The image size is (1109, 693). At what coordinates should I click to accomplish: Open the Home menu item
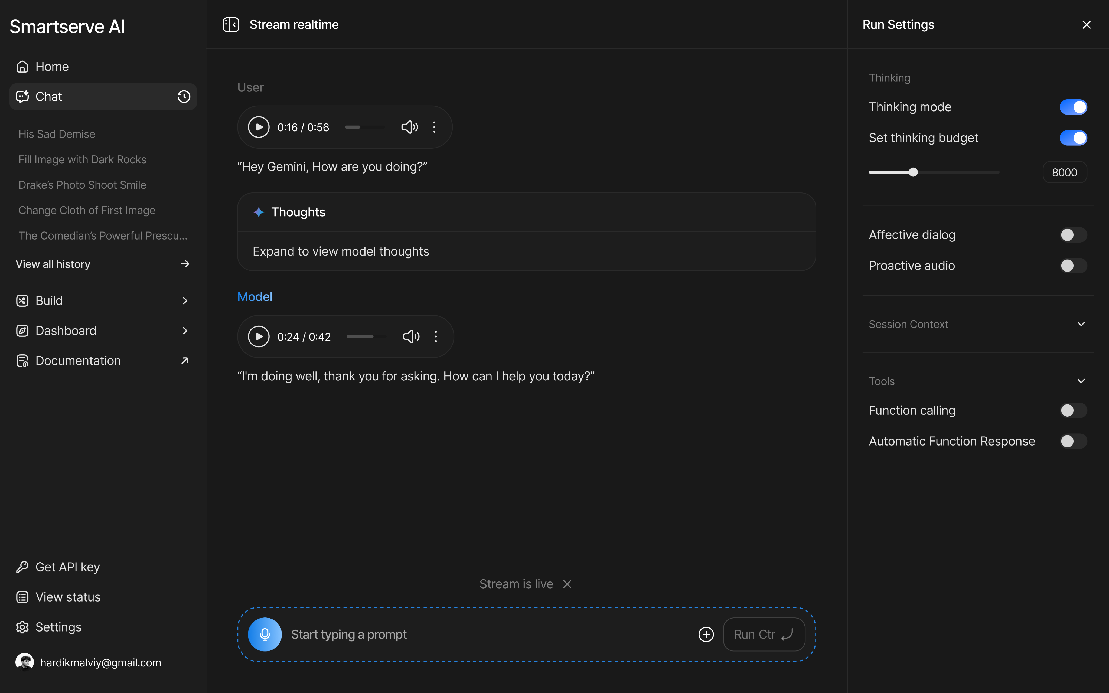click(103, 67)
